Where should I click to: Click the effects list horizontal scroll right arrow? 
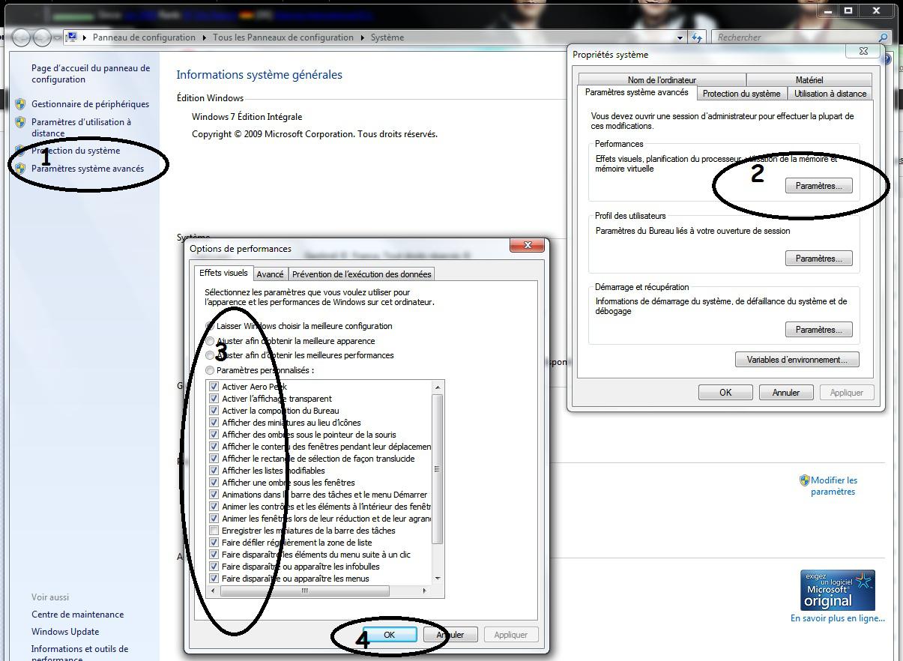pyautogui.click(x=424, y=591)
